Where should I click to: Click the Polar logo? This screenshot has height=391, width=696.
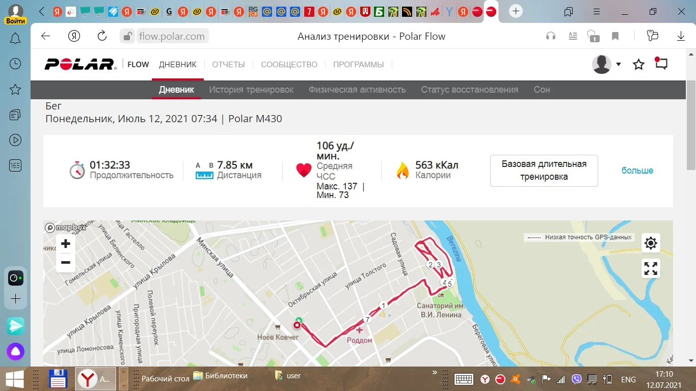81,64
